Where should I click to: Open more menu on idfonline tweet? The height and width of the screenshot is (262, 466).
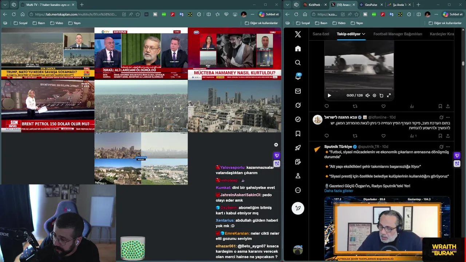[x=448, y=117]
